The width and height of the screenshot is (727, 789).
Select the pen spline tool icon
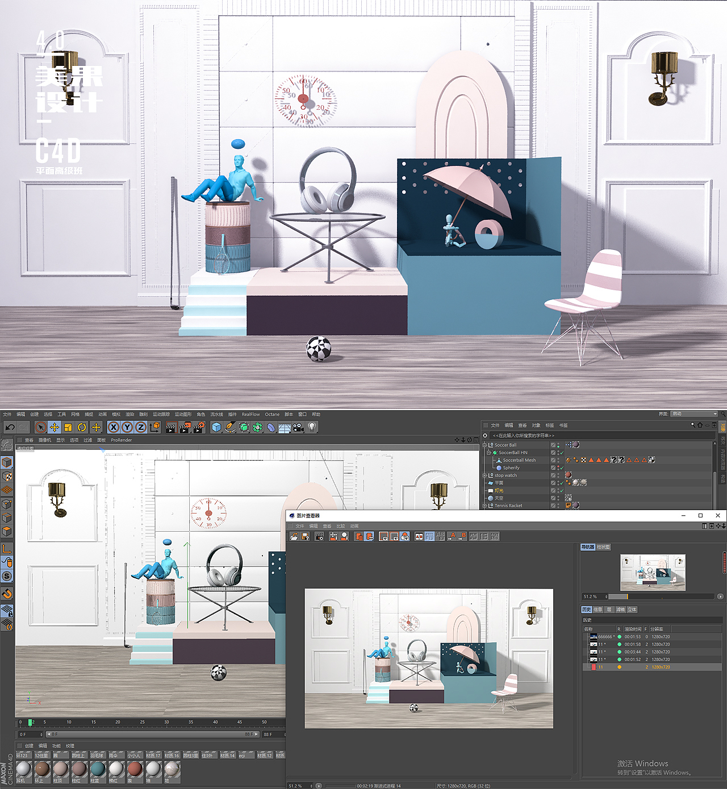coord(230,427)
